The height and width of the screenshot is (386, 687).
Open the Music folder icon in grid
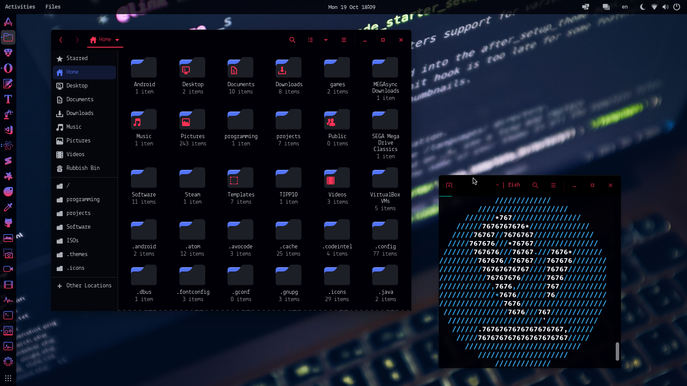[x=144, y=120]
